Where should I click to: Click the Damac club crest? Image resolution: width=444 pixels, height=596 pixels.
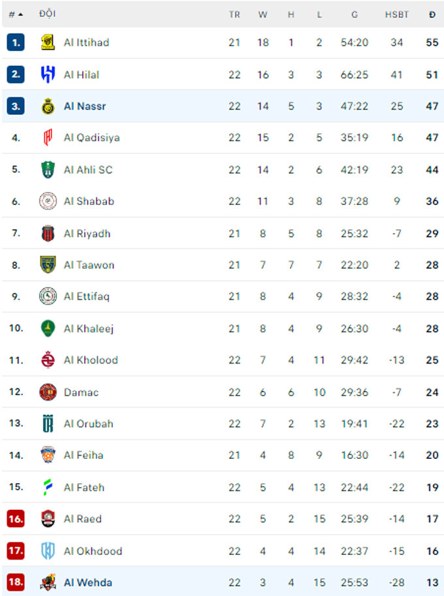(x=48, y=392)
